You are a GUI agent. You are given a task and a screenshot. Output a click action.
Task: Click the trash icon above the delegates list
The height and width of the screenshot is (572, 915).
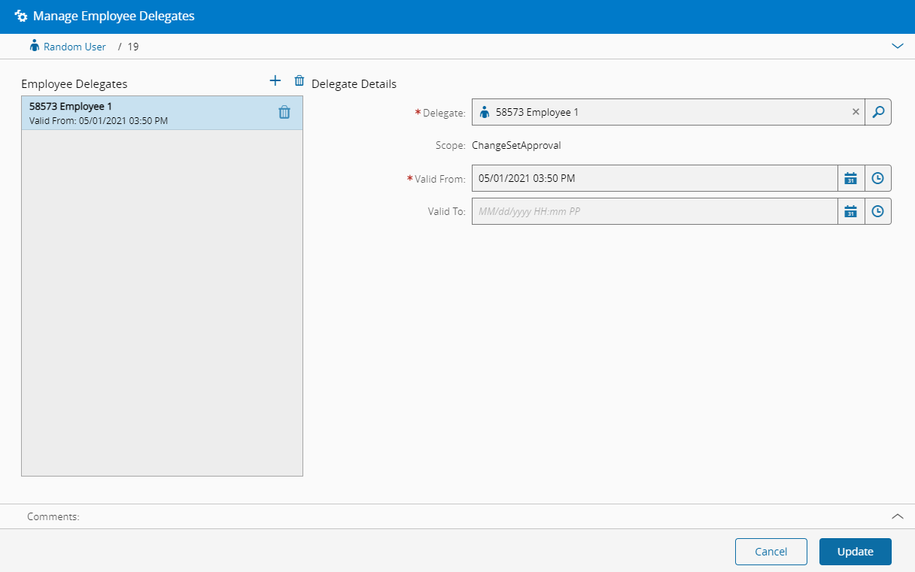click(299, 81)
